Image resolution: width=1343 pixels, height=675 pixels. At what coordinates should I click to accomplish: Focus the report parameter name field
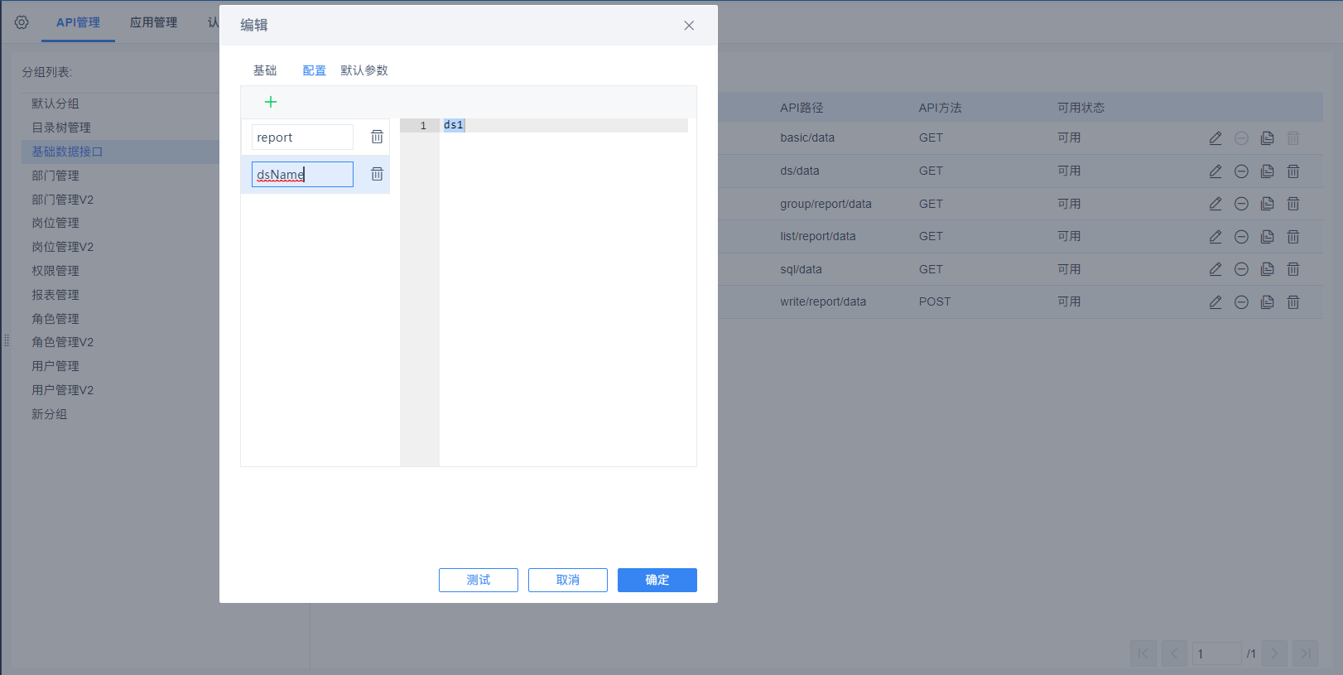[302, 137]
